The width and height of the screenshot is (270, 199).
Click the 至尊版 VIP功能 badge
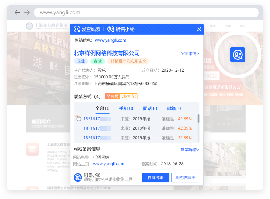121,96
